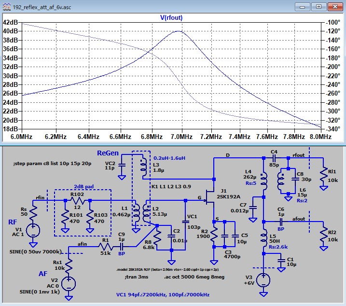Click the 8.0MHz frequency axis label

320,137
